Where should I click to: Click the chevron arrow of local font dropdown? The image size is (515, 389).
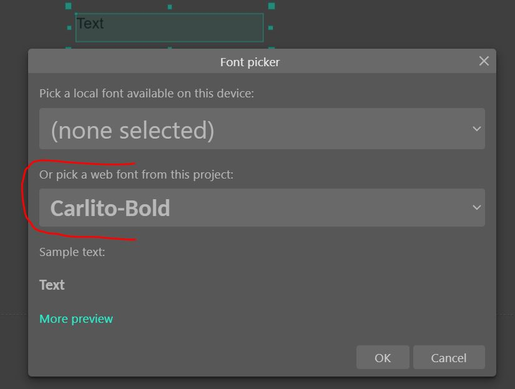[x=476, y=129]
